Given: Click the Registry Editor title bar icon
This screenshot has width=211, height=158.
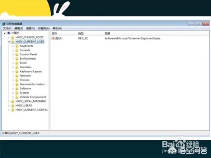Looking at the screenshot, I should pos(4,24).
